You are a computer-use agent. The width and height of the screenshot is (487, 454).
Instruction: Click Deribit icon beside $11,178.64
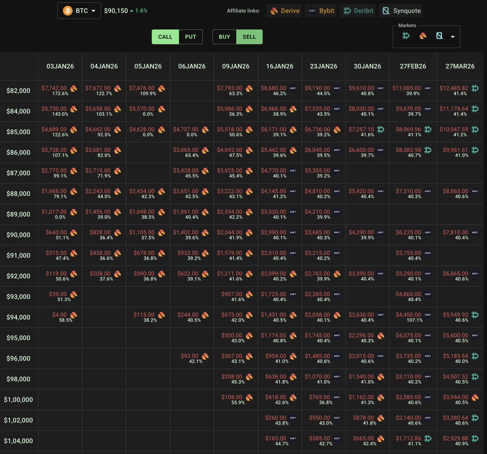point(475,109)
